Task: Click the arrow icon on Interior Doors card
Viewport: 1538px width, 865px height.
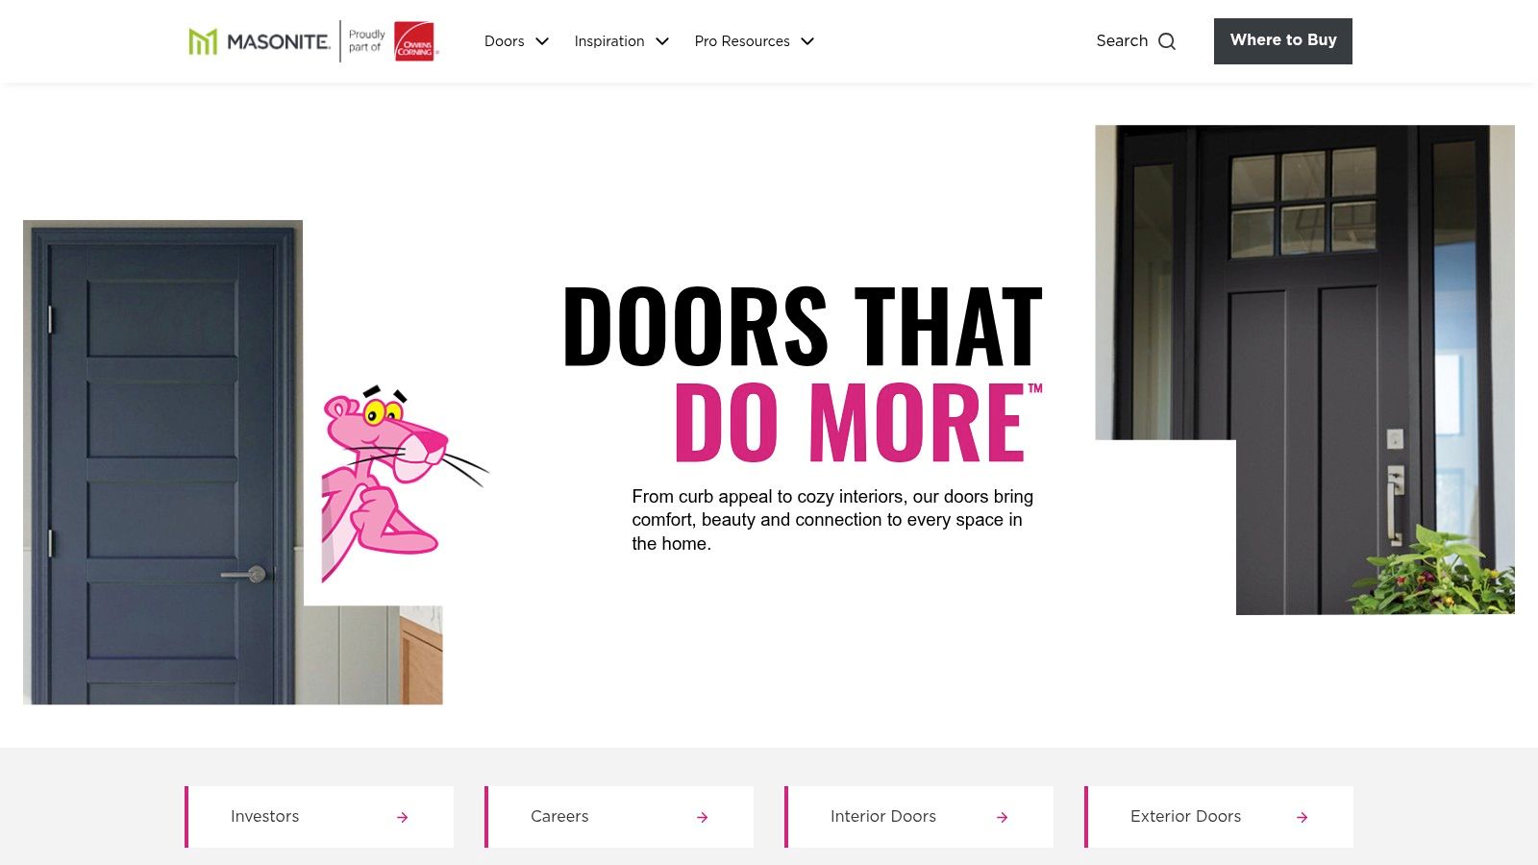Action: (x=1003, y=817)
